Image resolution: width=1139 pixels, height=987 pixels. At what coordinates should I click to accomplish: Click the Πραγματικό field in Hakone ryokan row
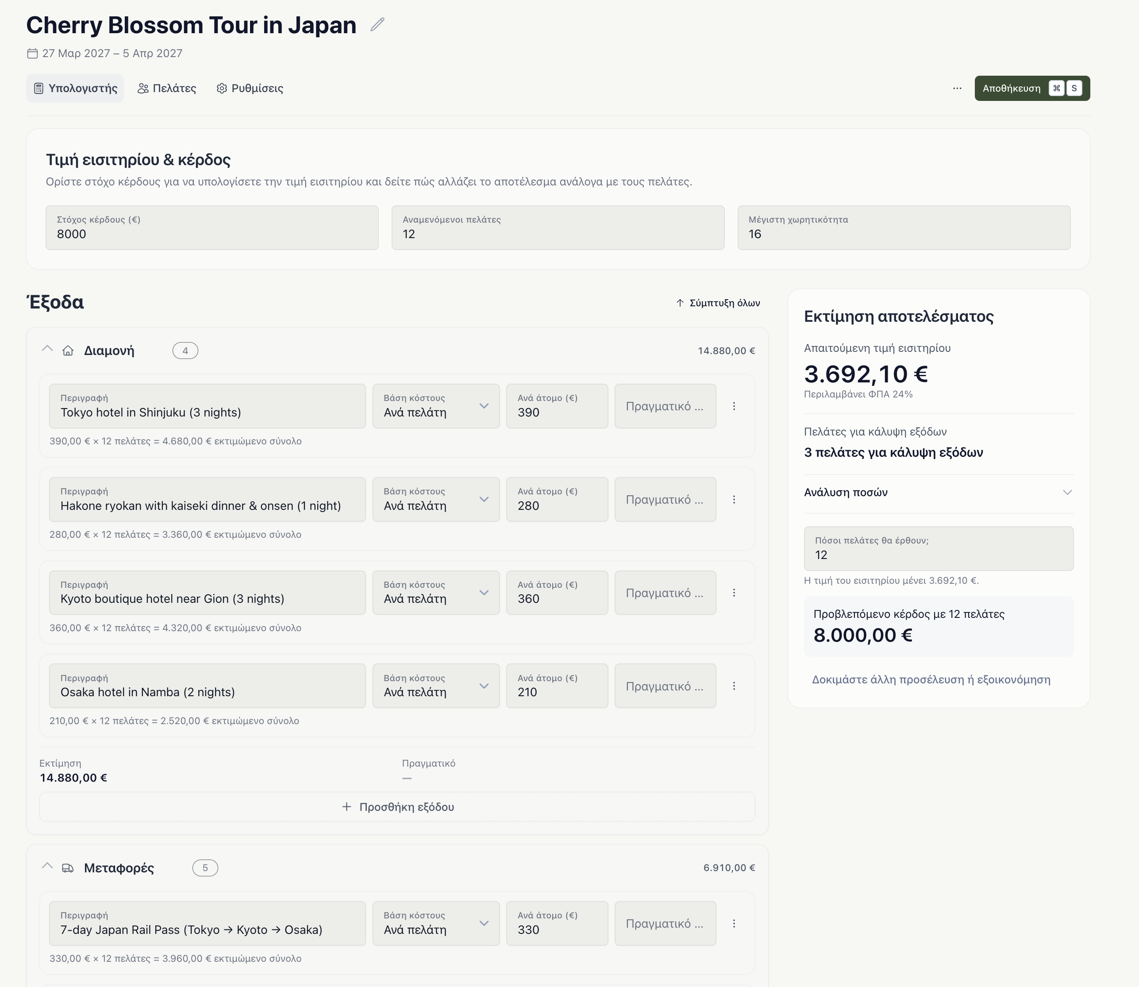tap(665, 500)
